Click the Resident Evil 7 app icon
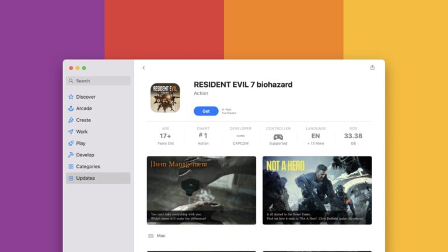 coord(165,98)
